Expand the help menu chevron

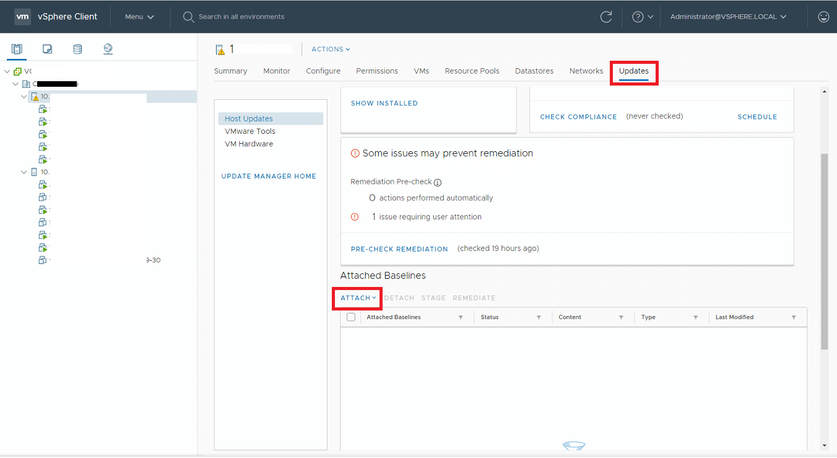(x=650, y=17)
